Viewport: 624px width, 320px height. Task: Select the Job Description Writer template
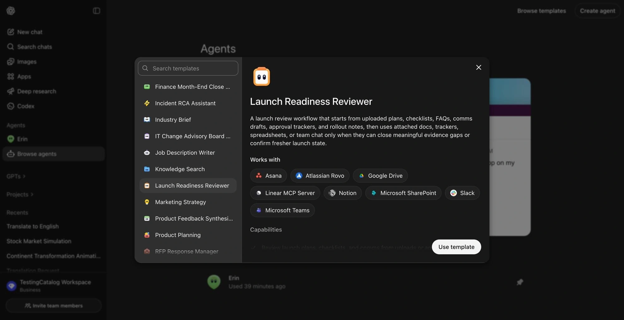(x=188, y=153)
